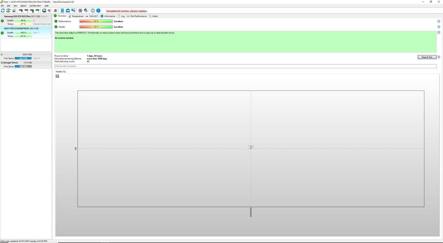Click the help icon next to Repeat Test
The height and width of the screenshot is (243, 443).
[439, 57]
